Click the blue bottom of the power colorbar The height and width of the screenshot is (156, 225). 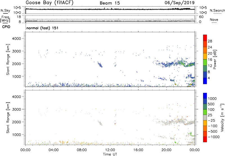205,81
